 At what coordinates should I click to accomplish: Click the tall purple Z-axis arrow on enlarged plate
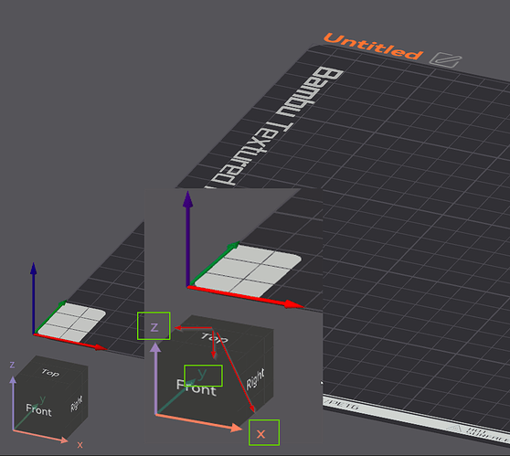point(187,239)
